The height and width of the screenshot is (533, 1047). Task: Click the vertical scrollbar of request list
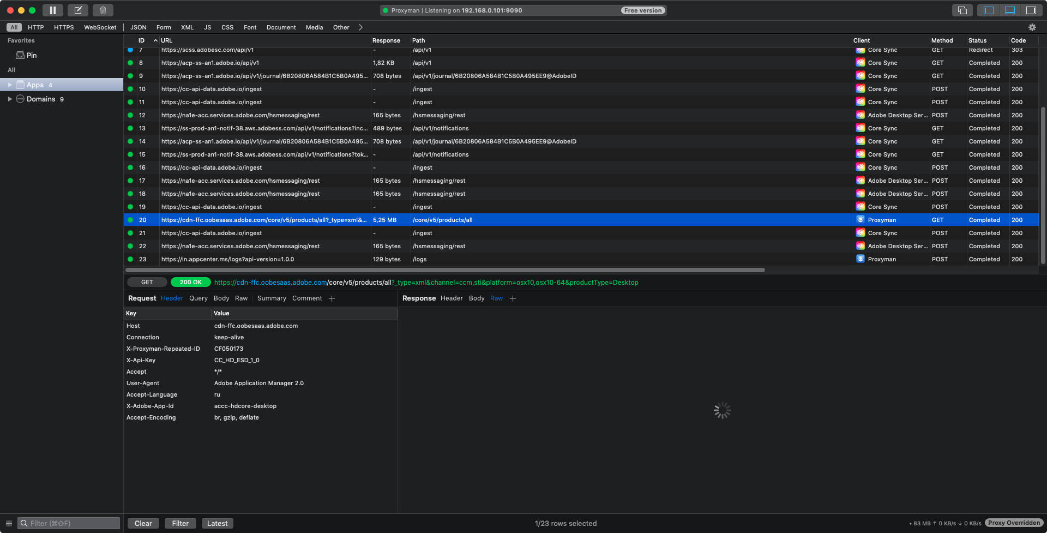[x=1043, y=185]
